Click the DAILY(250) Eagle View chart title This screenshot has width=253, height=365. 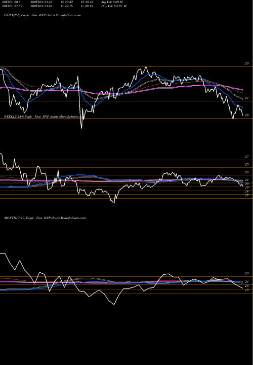point(43,15)
